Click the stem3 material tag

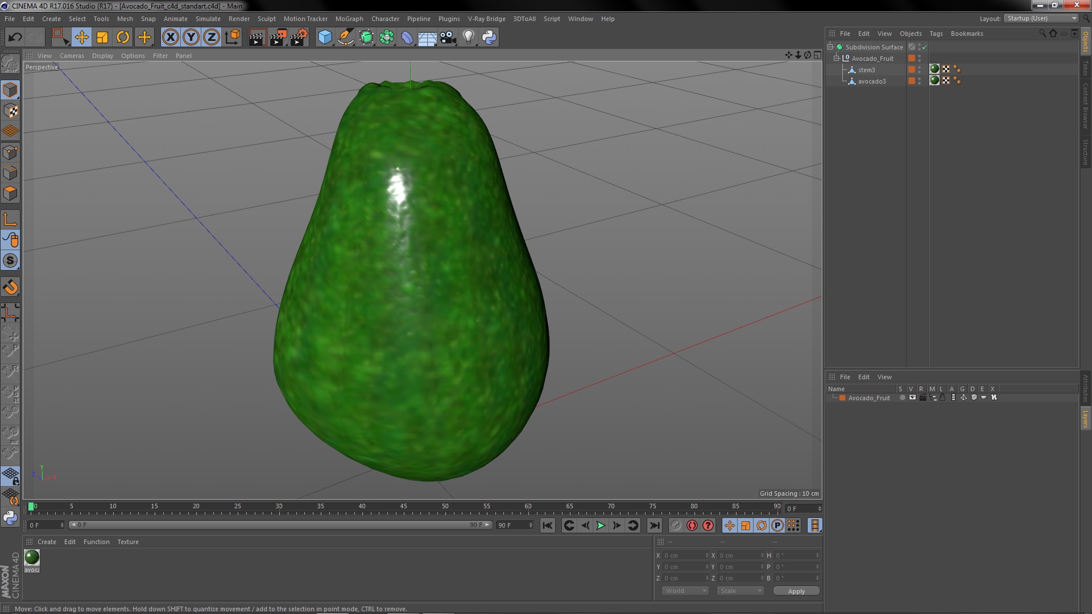[x=934, y=69]
